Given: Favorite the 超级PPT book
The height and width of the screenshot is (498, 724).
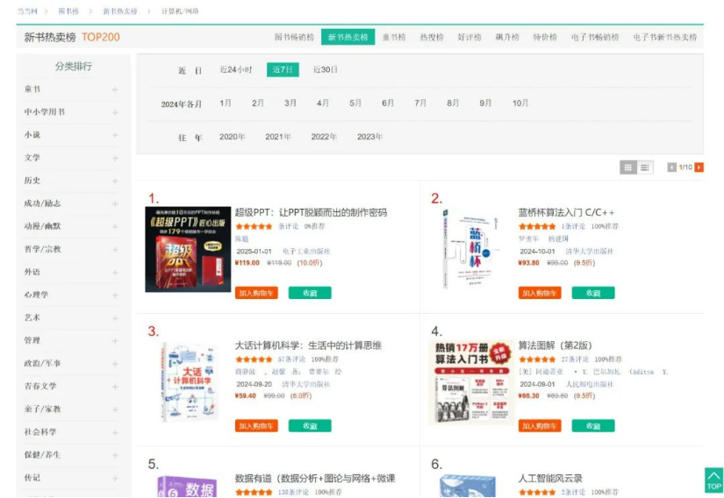Looking at the screenshot, I should click(x=310, y=293).
